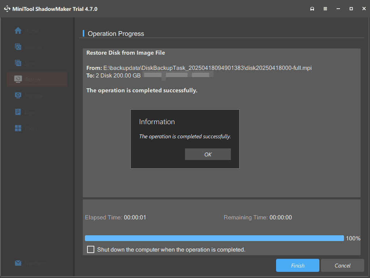View the Logs icon
The height and width of the screenshot is (278, 370).
pos(18,112)
